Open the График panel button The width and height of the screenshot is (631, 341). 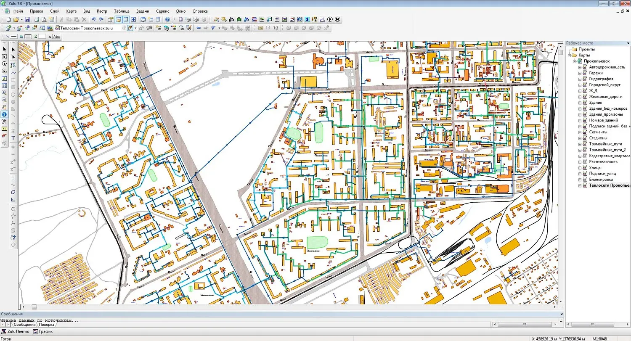(x=43, y=331)
